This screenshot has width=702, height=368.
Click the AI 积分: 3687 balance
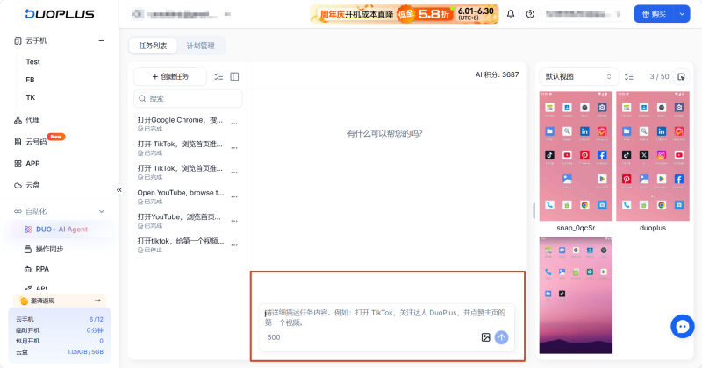(497, 74)
